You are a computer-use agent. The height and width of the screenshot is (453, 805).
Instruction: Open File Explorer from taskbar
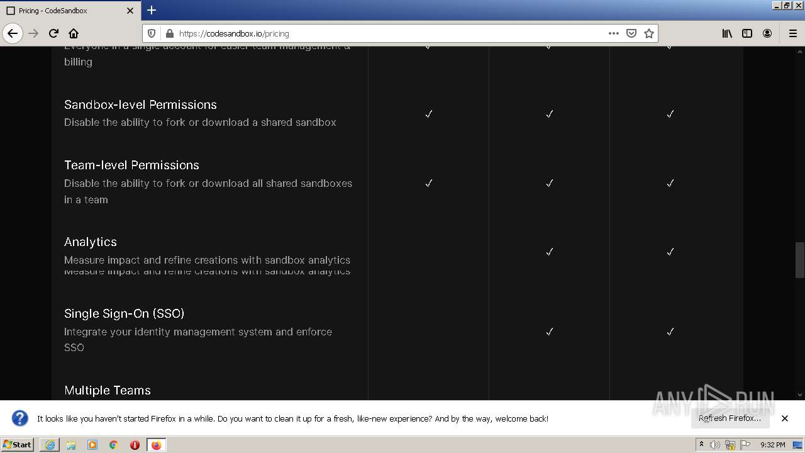(71, 445)
